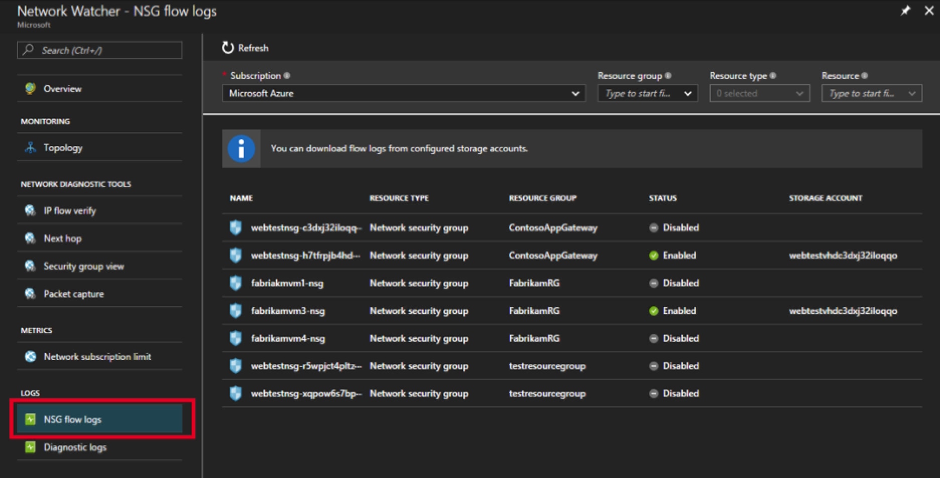Open the Subscription dropdown
Viewport: 940px width, 478px height.
point(403,93)
